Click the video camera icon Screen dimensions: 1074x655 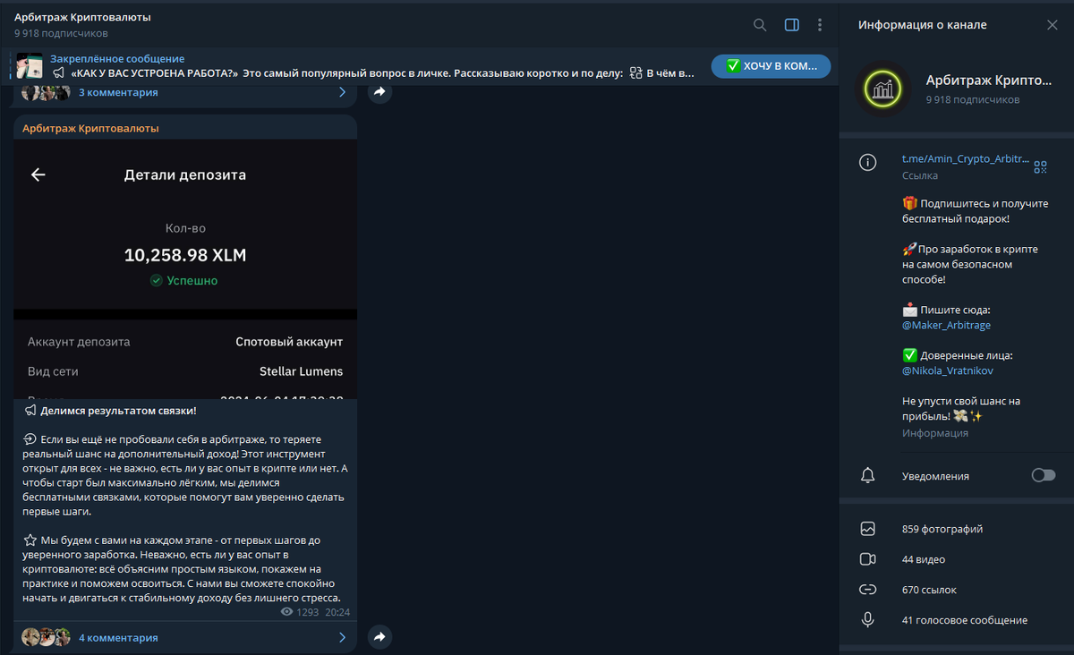click(867, 559)
